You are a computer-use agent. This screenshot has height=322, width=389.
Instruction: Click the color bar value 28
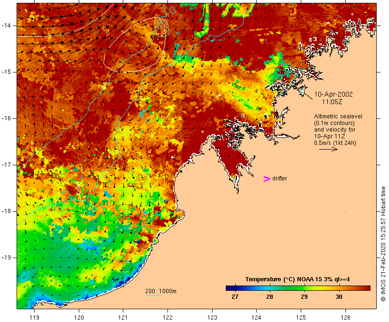point(269,297)
